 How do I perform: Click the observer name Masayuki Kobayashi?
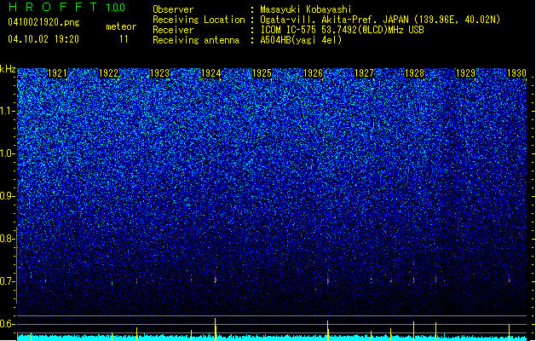click(x=306, y=9)
